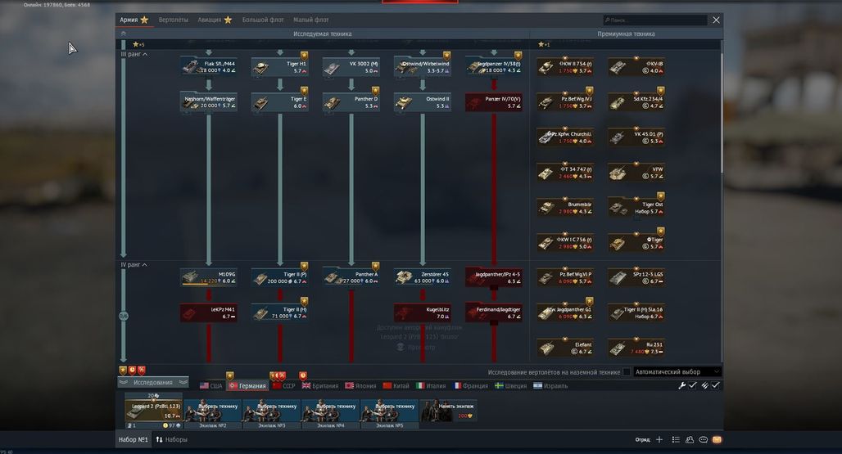The width and height of the screenshot is (842, 454).
Task: Select the Ostwind/Wirbelwind group card
Action: point(423,66)
